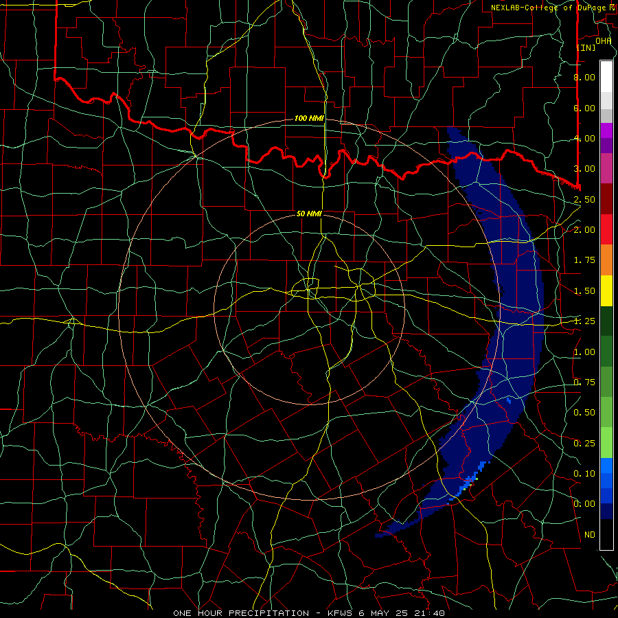618x618 pixels.
Task: Click the 50 NMI range ring label
Action: 309,214
